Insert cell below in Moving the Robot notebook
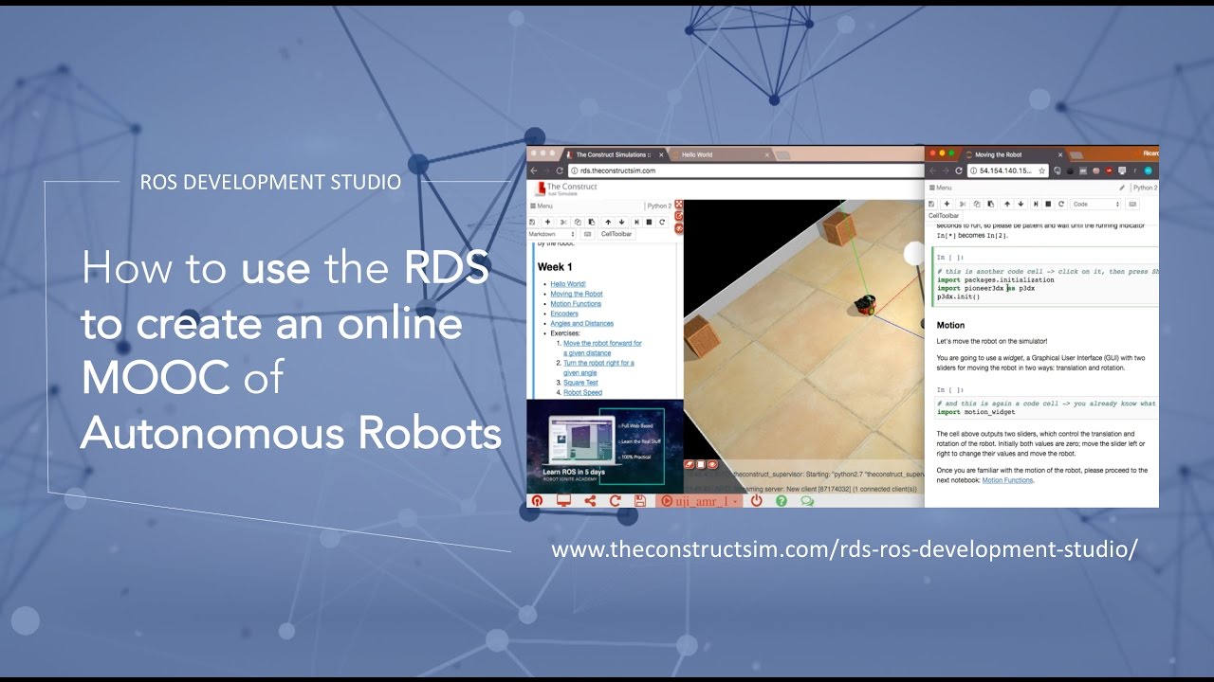This screenshot has width=1214, height=682. (947, 204)
